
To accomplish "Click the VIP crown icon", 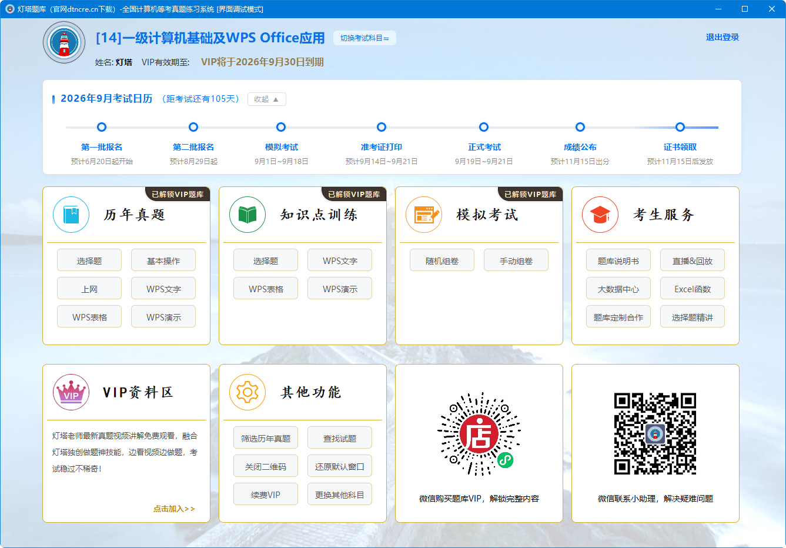I will 71,392.
